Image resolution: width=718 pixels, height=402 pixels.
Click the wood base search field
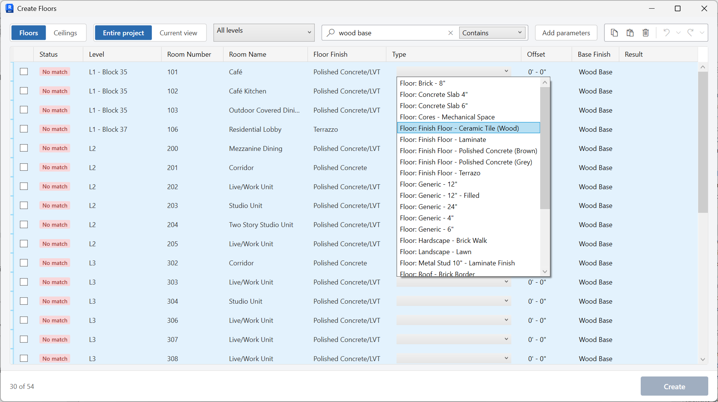(x=390, y=33)
